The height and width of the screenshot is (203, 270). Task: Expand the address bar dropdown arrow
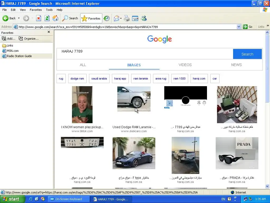[x=239, y=27]
